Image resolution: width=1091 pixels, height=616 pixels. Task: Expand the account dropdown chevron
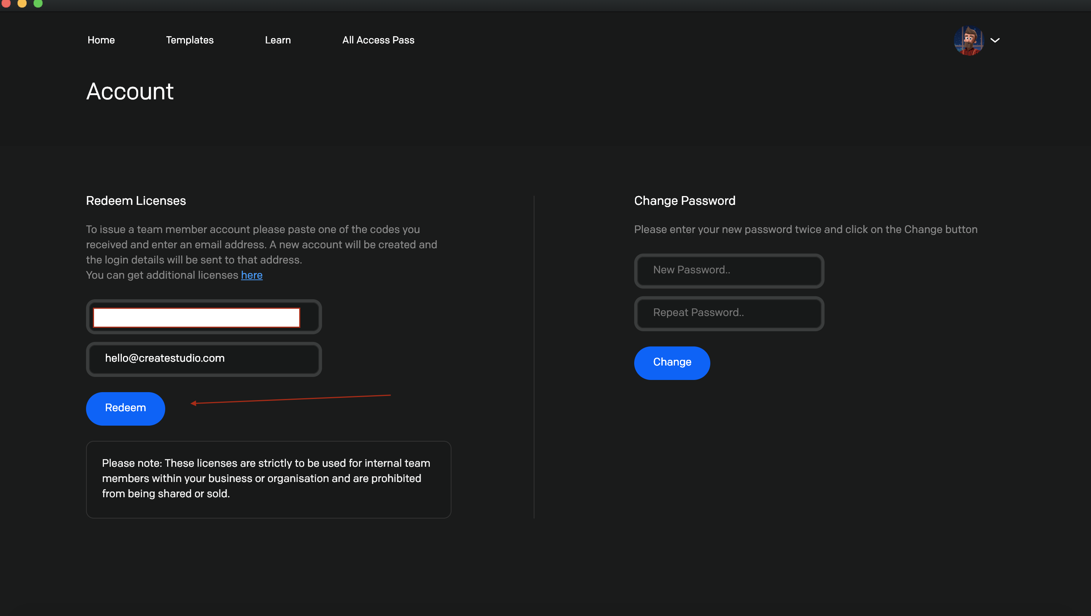point(994,40)
